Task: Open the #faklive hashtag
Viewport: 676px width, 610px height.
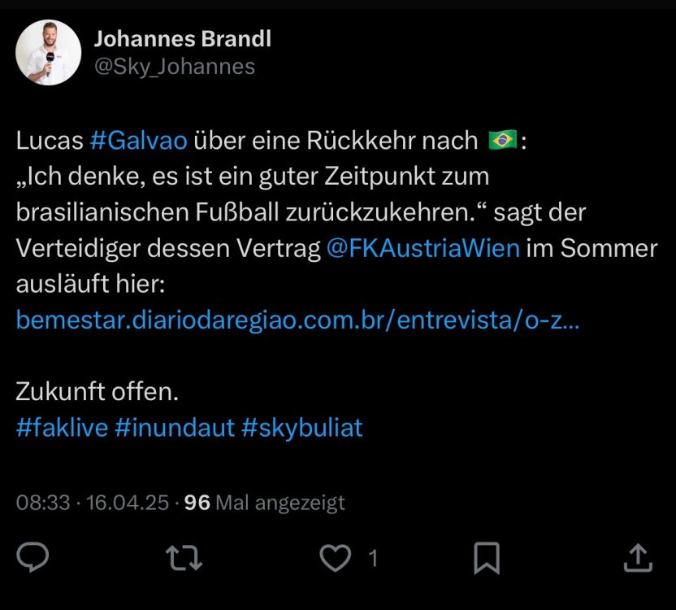Action: click(62, 428)
